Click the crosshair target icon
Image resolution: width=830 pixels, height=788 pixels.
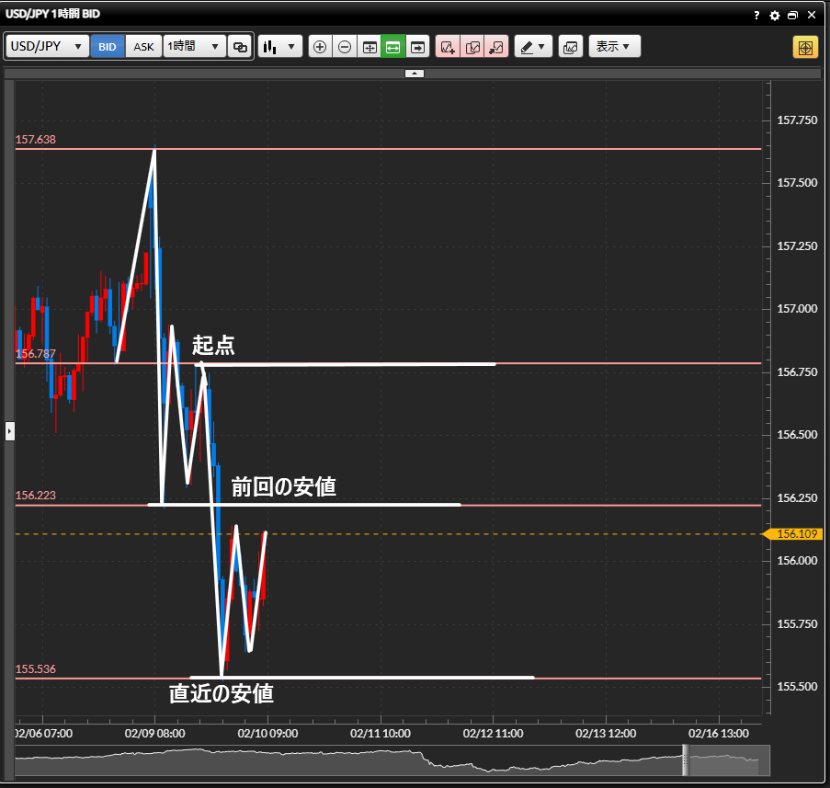[x=805, y=47]
